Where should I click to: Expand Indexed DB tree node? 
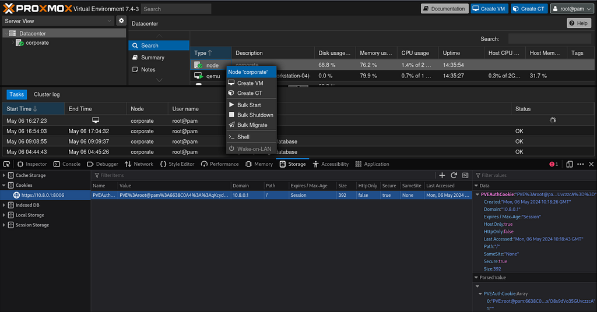pos(4,205)
